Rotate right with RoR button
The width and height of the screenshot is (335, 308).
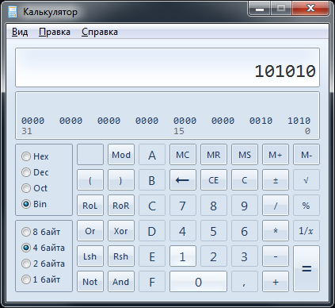(121, 206)
